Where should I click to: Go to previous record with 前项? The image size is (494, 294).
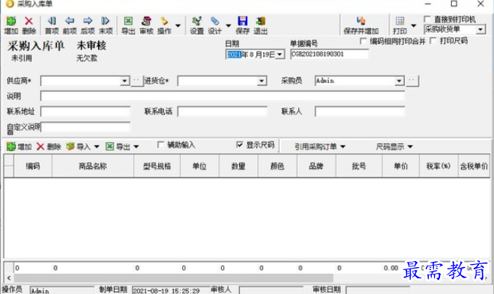pyautogui.click(x=70, y=25)
